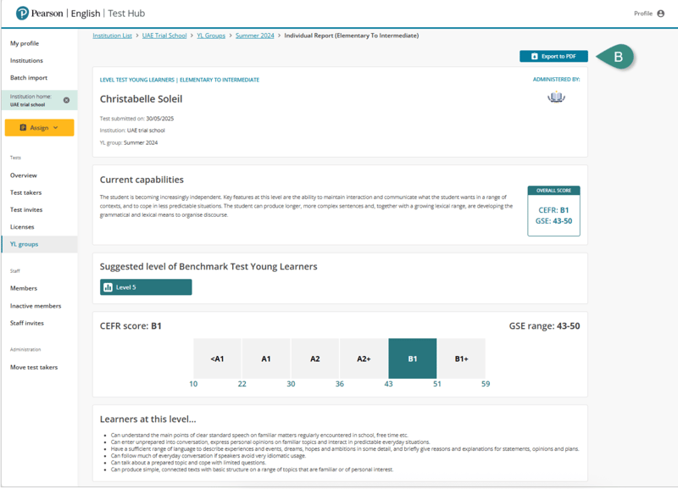Select Batch import in sidebar

tap(29, 78)
